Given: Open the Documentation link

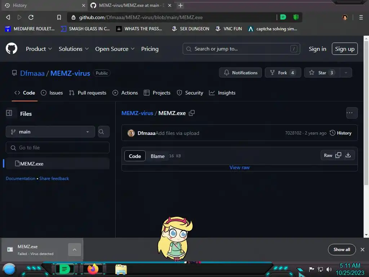Looking at the screenshot, I should [x=21, y=179].
